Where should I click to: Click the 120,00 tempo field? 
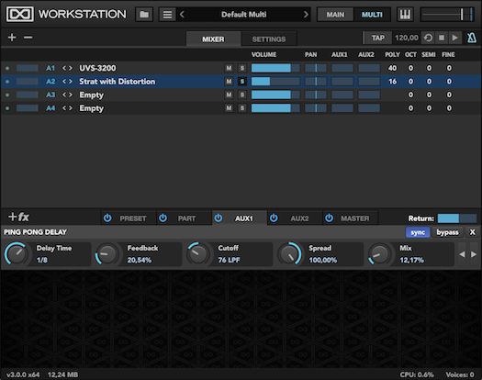click(407, 38)
